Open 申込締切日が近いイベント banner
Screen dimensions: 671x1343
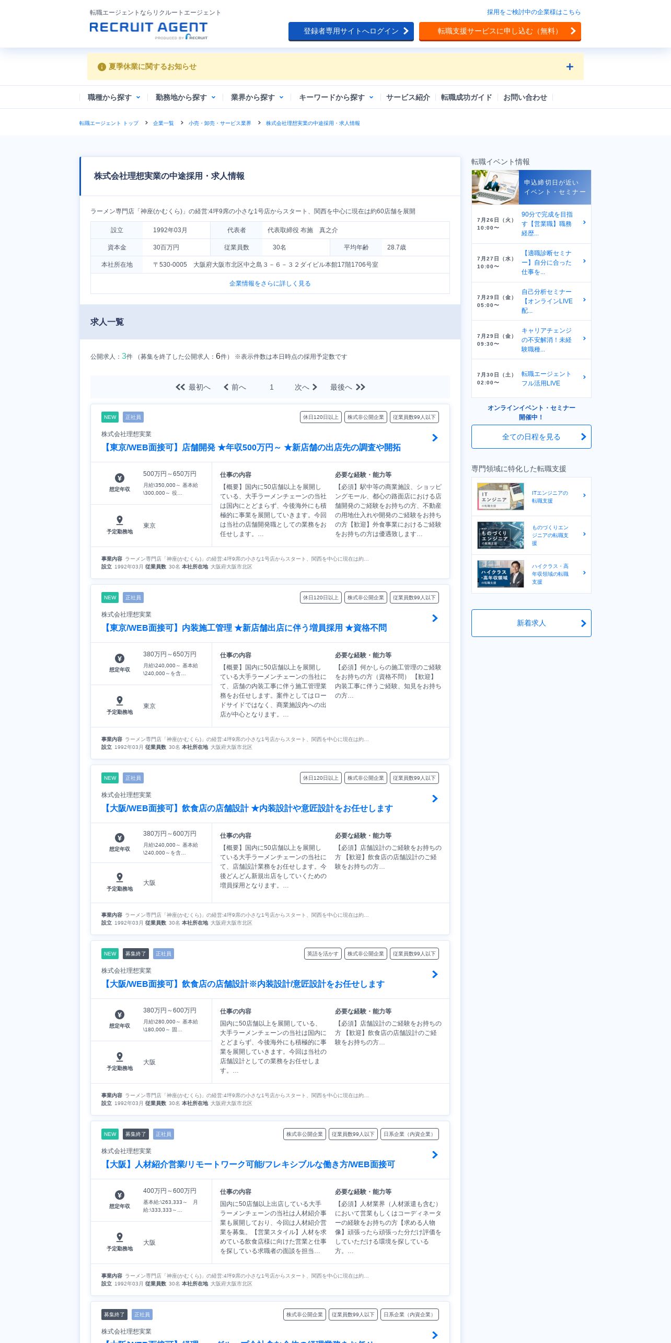pyautogui.click(x=531, y=187)
